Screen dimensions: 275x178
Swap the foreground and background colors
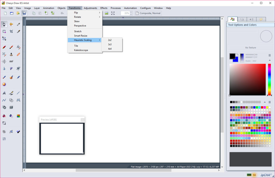click(237, 55)
